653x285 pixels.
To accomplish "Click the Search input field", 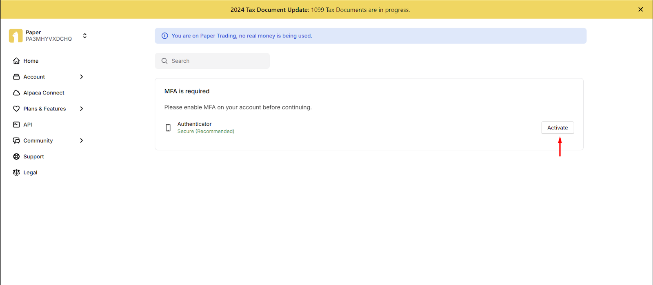I will (212, 61).
